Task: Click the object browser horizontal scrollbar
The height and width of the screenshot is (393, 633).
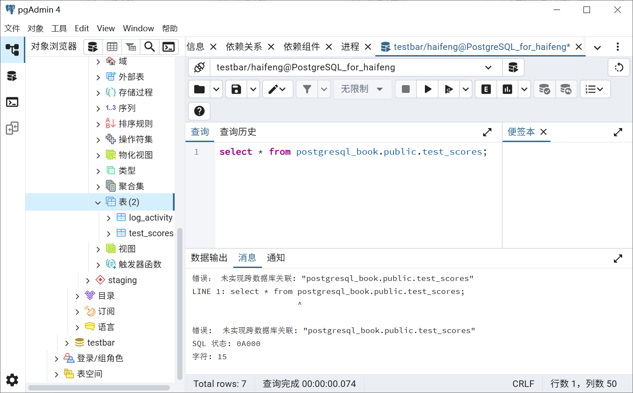Action: pyautogui.click(x=99, y=387)
